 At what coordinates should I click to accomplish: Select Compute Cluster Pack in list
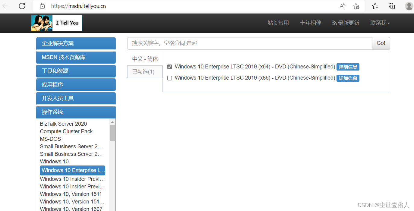[x=66, y=131]
